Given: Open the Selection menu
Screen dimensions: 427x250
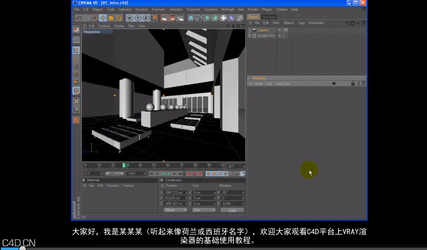Looking at the screenshot, I should tap(125, 10).
